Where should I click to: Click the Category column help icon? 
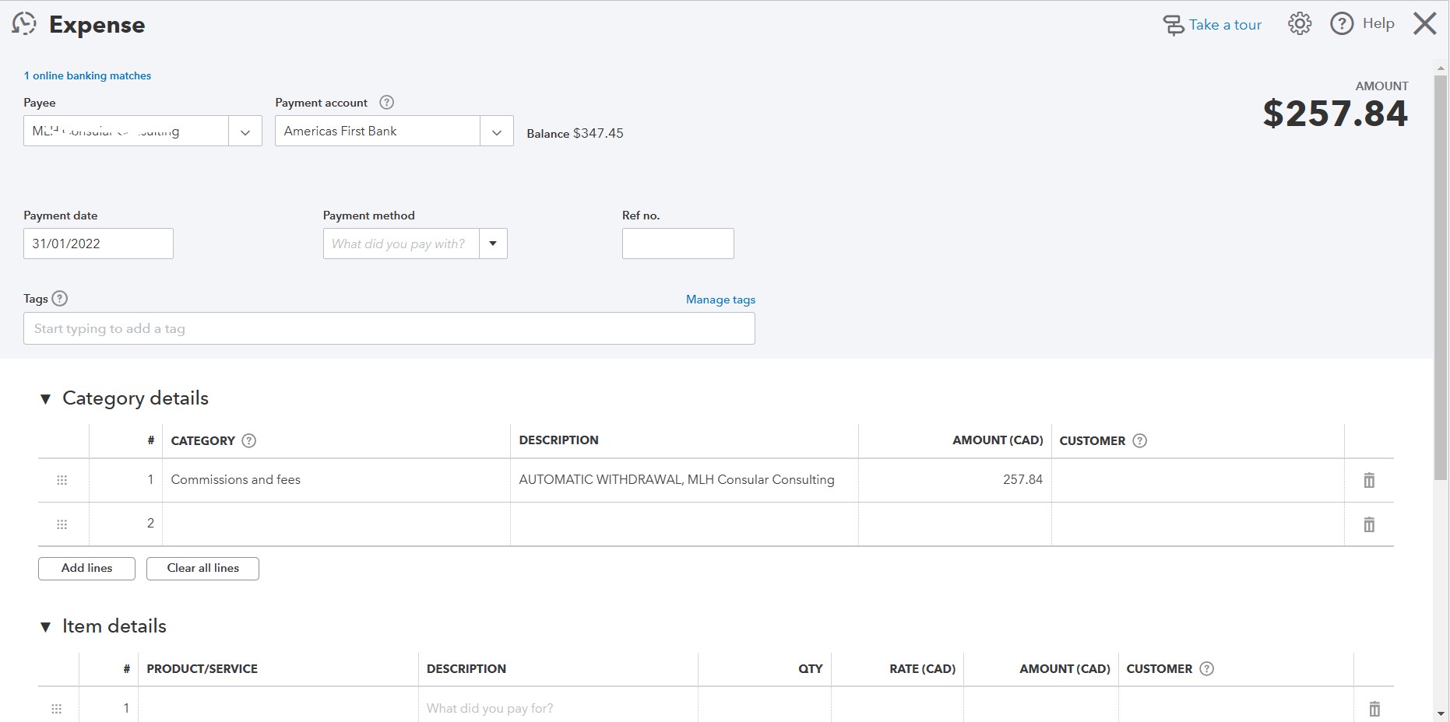point(249,440)
